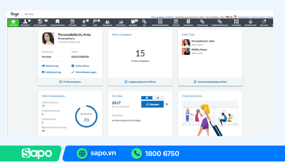This screenshot has height=163, width=285.
Task: Open the Zeiterfassung module
Action: tap(202, 23)
